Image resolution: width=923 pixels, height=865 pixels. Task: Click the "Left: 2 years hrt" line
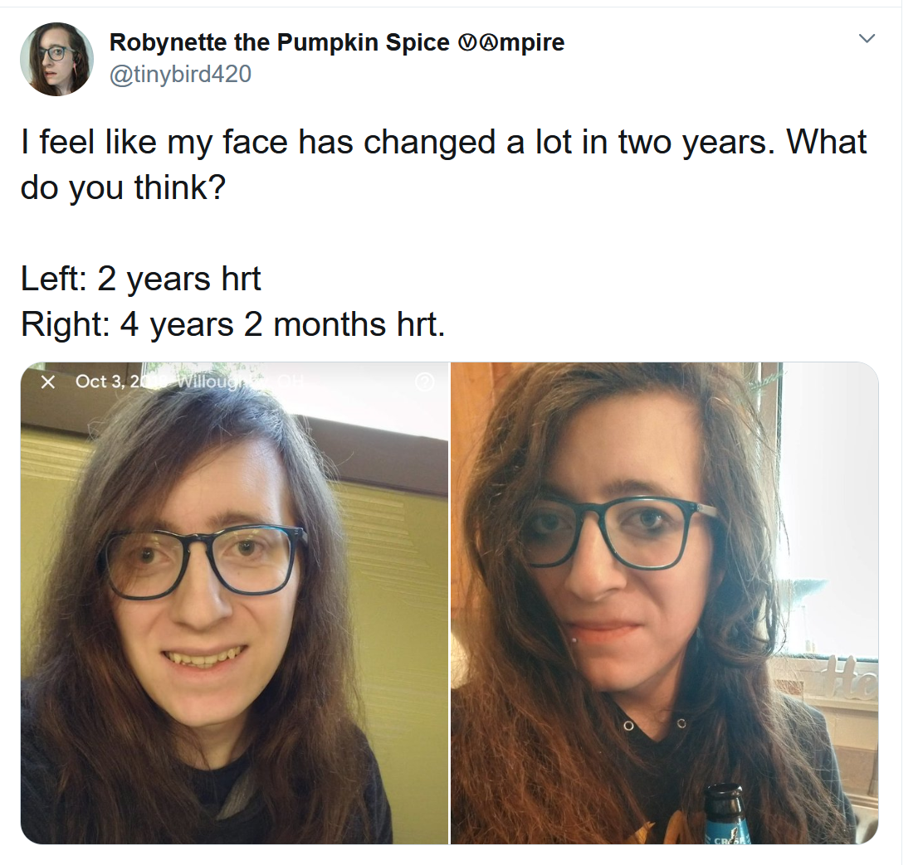pos(140,278)
